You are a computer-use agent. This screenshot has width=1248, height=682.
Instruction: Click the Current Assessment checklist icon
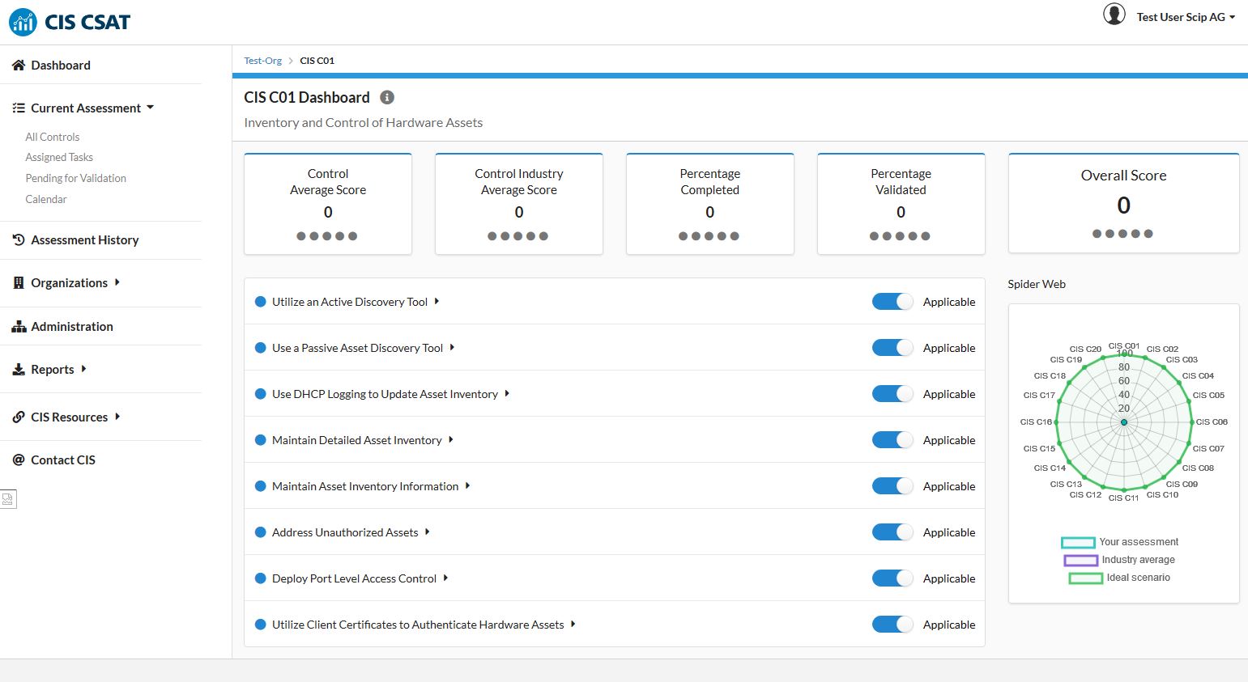point(19,108)
